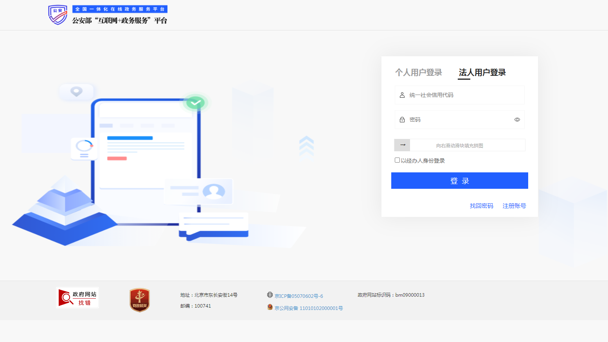
Task: Click the green checkmark in the illustration
Action: click(x=195, y=103)
